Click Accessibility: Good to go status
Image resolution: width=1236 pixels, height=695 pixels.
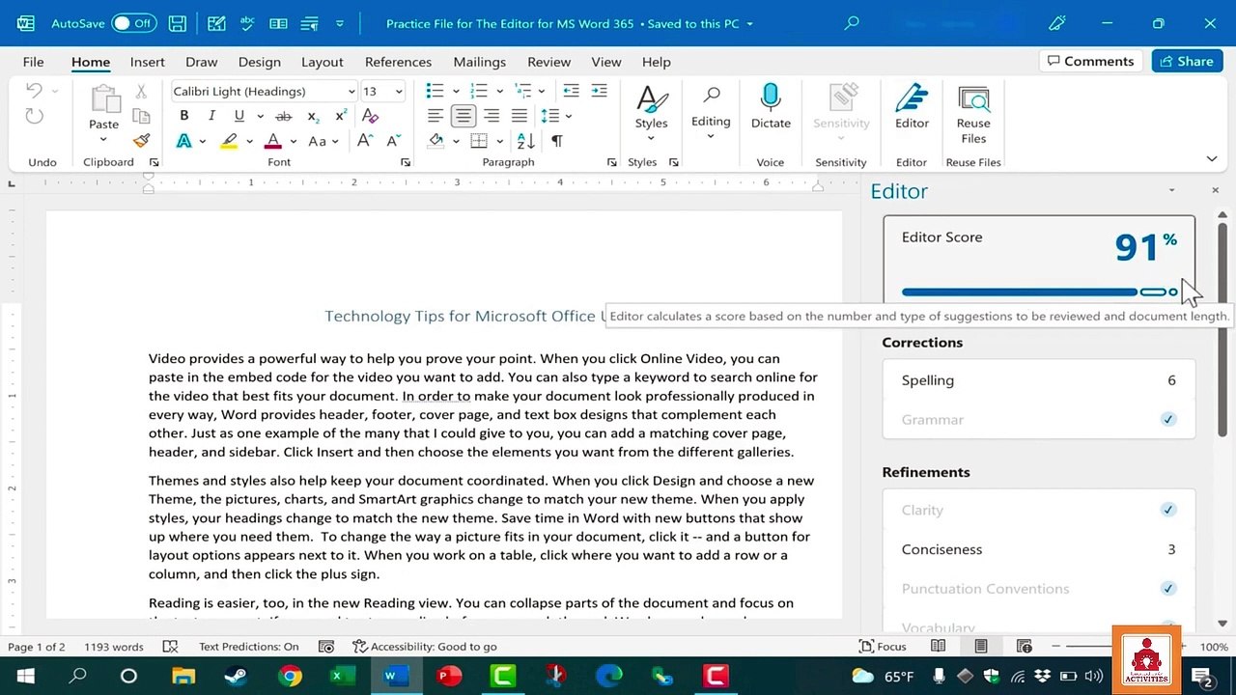[425, 647]
